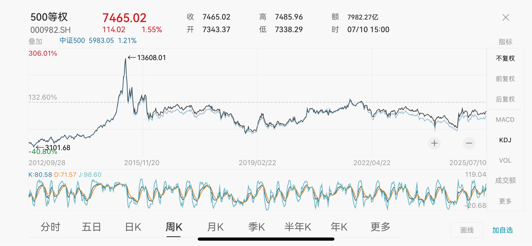
Task: Select 不复权 price adjustment option
Action: coord(505,58)
